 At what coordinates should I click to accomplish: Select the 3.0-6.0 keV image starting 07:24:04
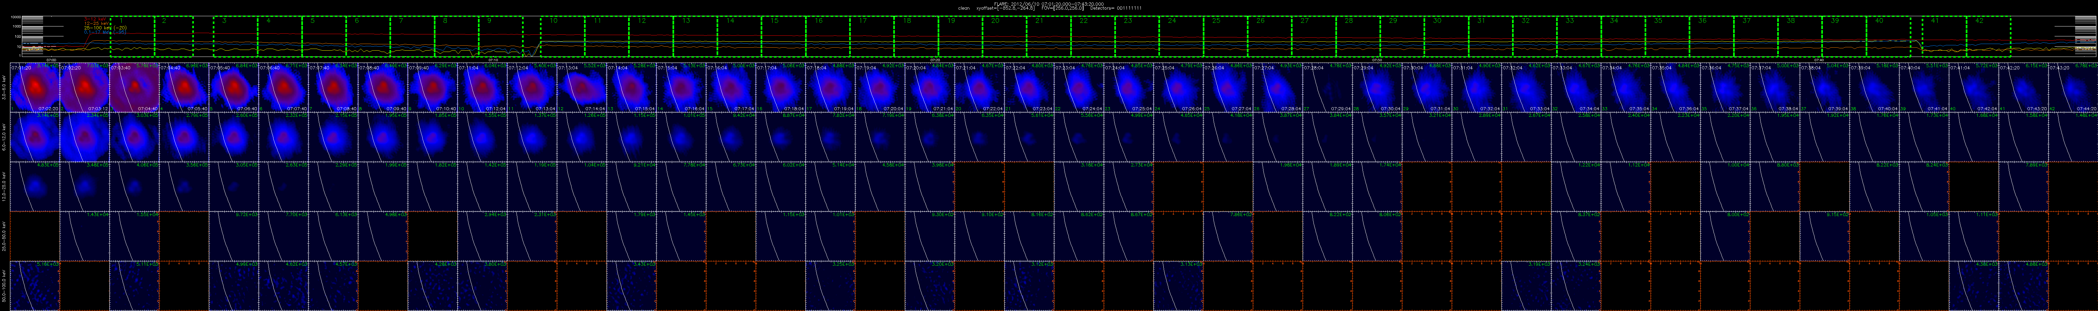pyautogui.click(x=1129, y=87)
